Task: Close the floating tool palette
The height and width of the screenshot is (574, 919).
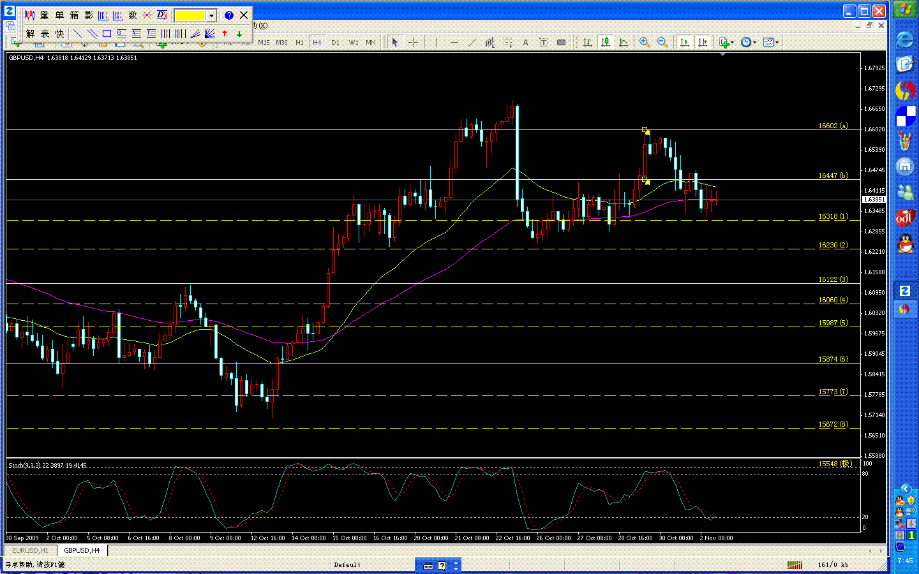Action: tap(244, 15)
